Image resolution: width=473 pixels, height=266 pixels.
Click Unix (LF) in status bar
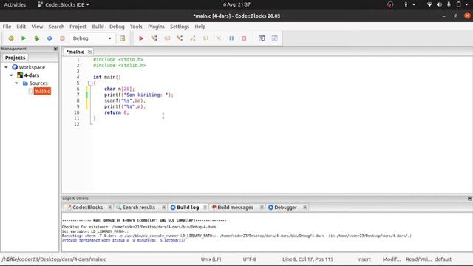[211, 259]
